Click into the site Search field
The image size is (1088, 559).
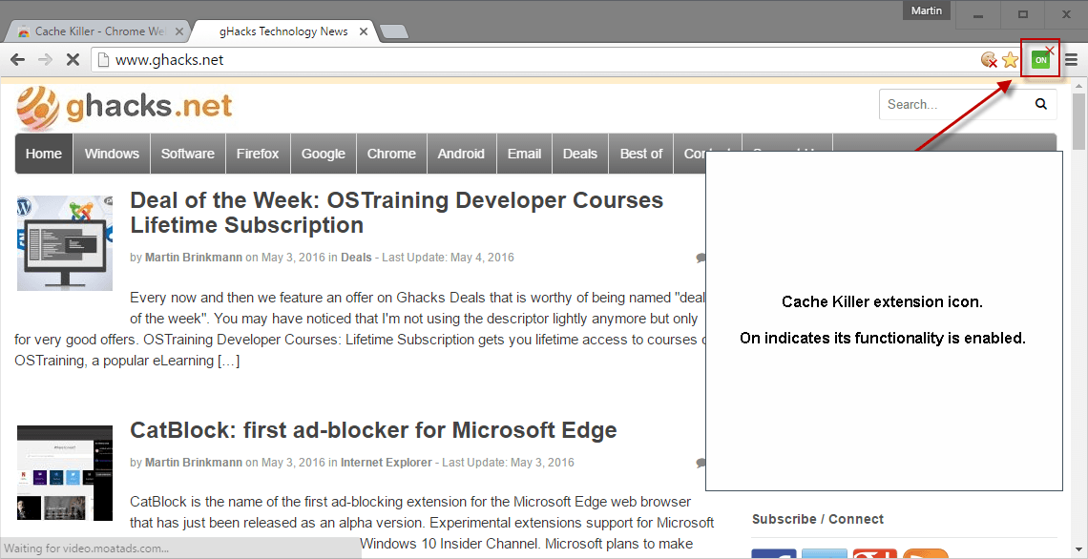tap(954, 104)
